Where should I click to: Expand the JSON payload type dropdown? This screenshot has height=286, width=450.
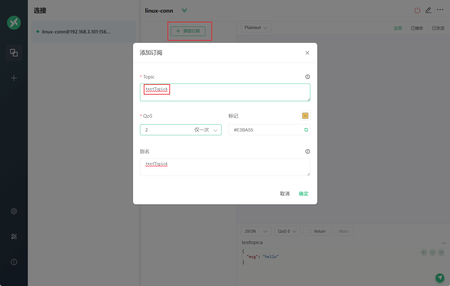256,231
